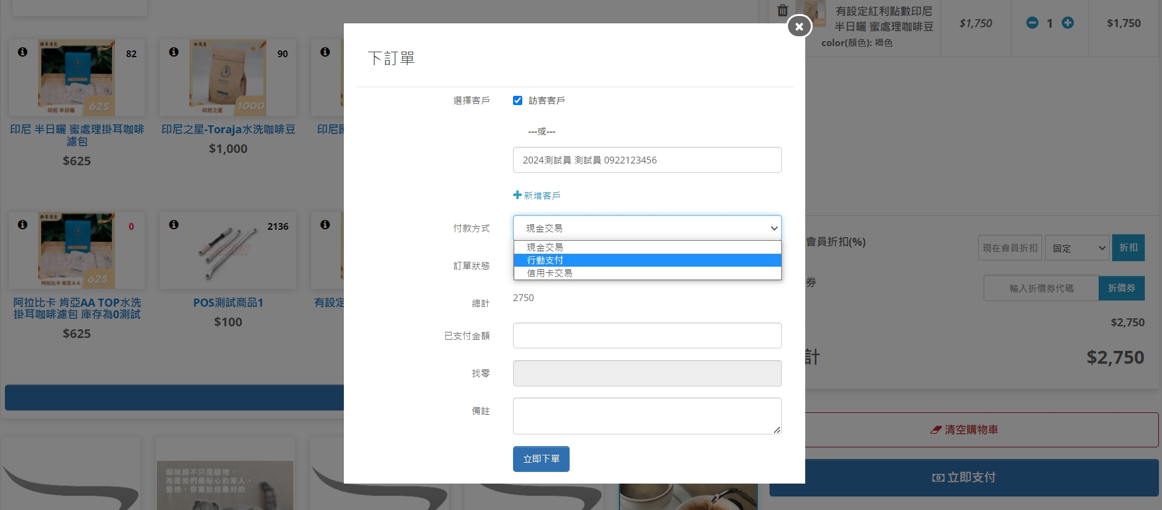Click the 折價券 apply coupon button
Image resolution: width=1162 pixels, height=510 pixels.
[x=1121, y=288]
